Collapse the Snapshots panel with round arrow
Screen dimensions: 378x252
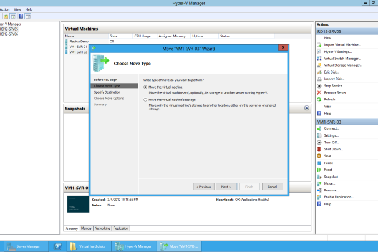[x=307, y=108]
